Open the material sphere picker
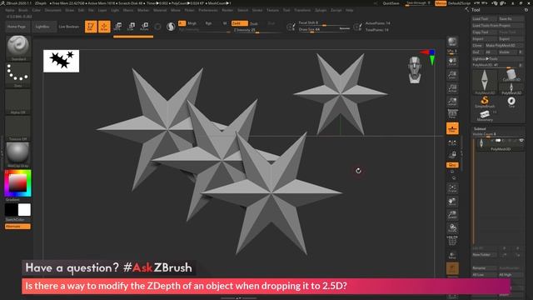 click(x=17, y=155)
